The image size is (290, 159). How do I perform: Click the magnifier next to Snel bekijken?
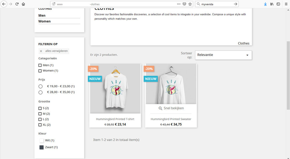point(160,108)
